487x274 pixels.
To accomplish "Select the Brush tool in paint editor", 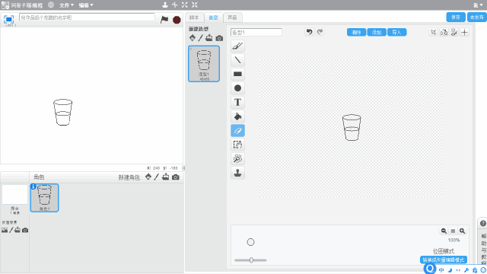I will pos(237,46).
